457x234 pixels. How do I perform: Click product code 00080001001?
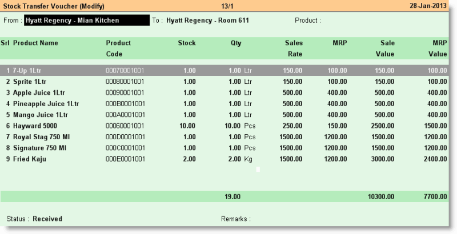(125, 82)
